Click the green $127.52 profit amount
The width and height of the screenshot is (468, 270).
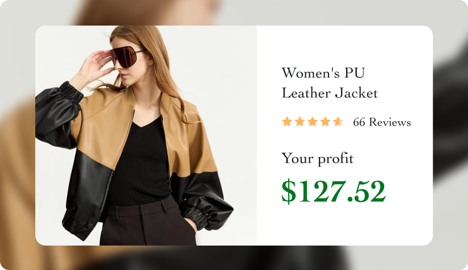point(334,192)
